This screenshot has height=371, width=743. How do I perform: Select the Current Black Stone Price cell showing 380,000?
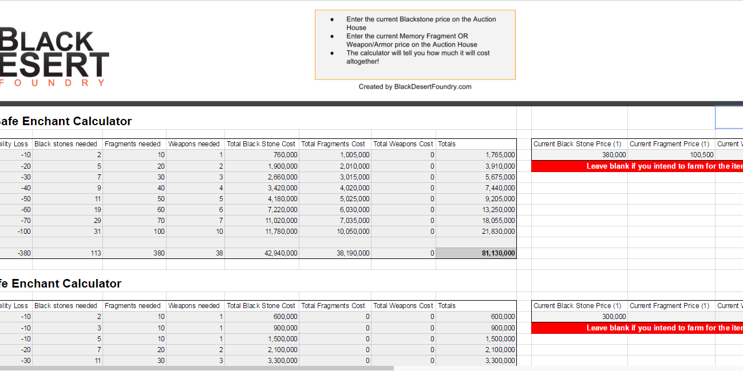click(579, 155)
